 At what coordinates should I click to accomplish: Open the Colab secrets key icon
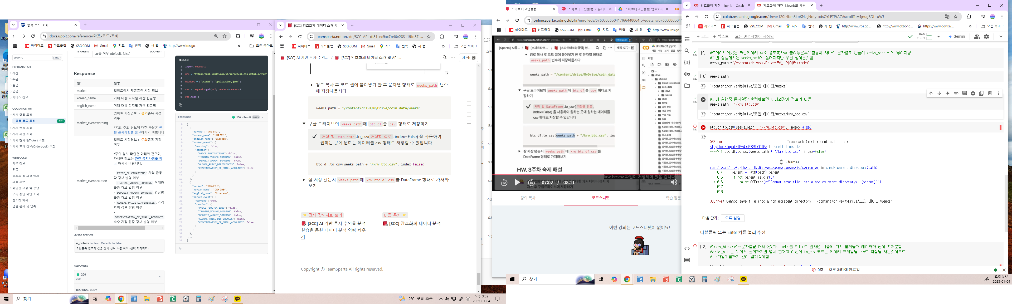(x=687, y=74)
